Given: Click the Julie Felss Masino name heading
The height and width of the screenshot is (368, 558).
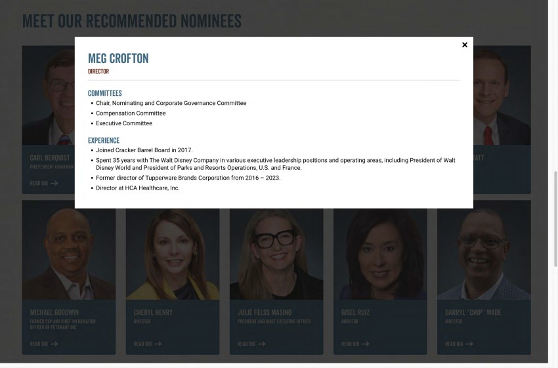Looking at the screenshot, I should point(265,312).
